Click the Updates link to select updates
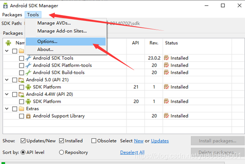Viewport: 245px width, 164px height. (x=160, y=141)
